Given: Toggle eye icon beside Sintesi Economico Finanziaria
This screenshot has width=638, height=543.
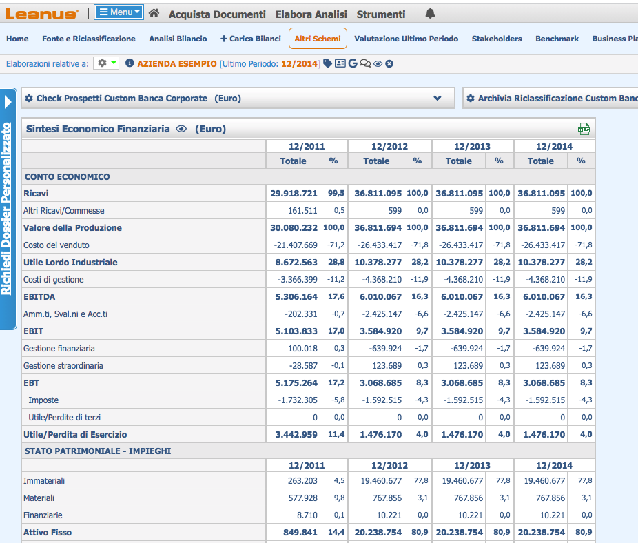Looking at the screenshot, I should [181, 129].
